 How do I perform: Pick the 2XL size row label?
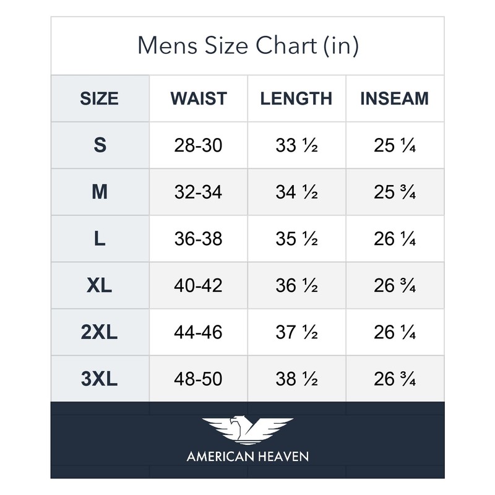(100, 332)
